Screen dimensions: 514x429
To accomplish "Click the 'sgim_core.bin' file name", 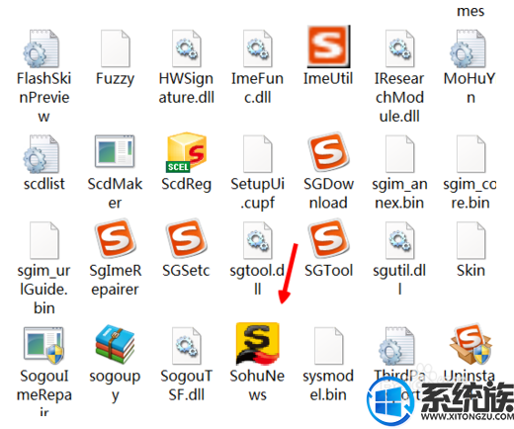I will coord(471,194).
